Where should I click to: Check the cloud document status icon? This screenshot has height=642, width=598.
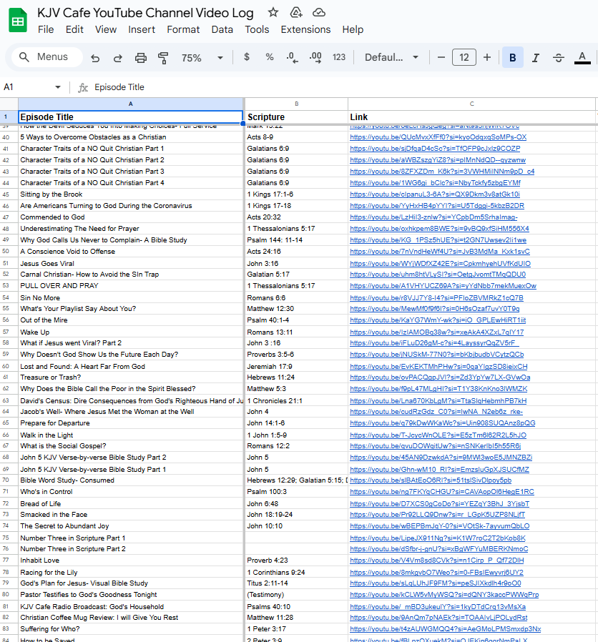[x=318, y=13]
